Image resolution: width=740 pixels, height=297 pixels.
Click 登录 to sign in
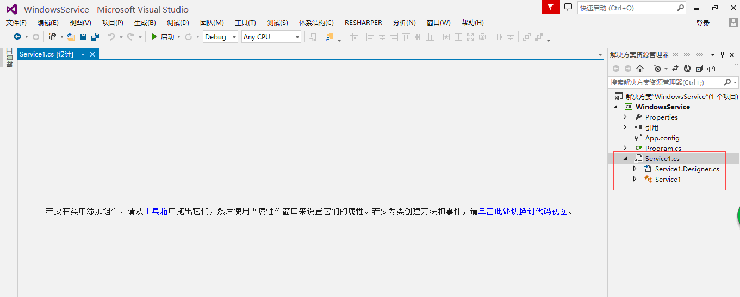click(x=703, y=23)
